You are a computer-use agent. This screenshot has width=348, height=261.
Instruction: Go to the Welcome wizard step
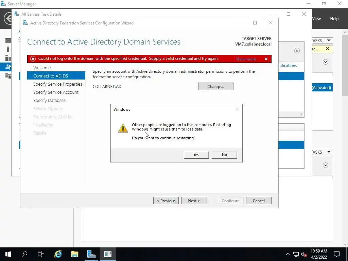[42, 68]
